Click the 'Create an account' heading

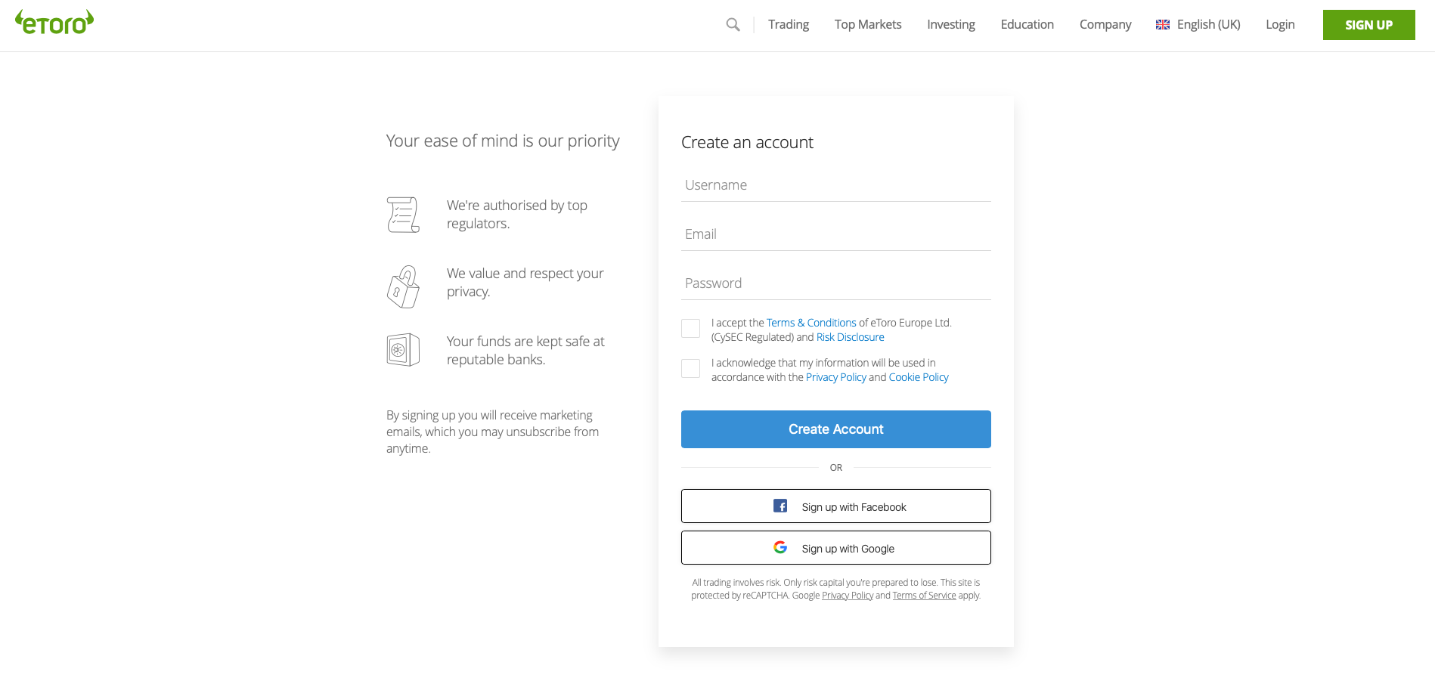coord(747,142)
